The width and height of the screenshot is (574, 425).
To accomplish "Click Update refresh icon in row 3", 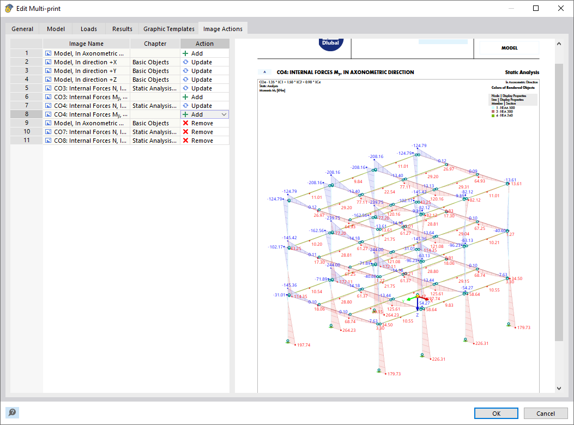I will [185, 71].
